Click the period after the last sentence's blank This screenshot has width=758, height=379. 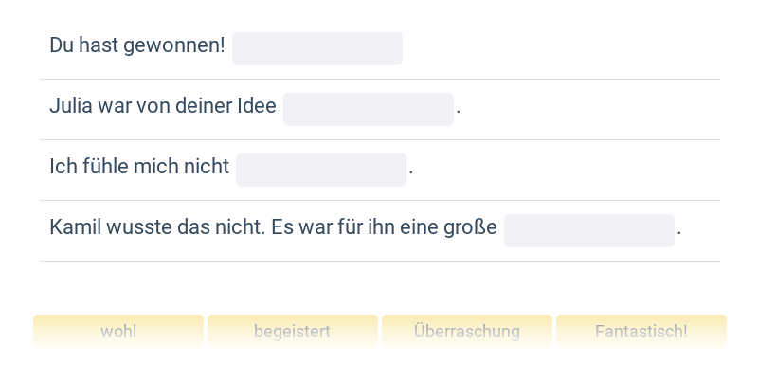click(679, 229)
